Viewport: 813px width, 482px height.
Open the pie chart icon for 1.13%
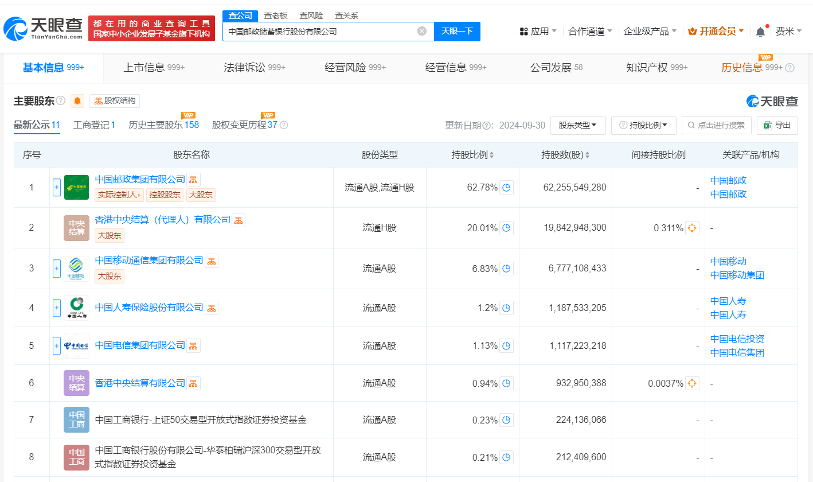coord(506,345)
